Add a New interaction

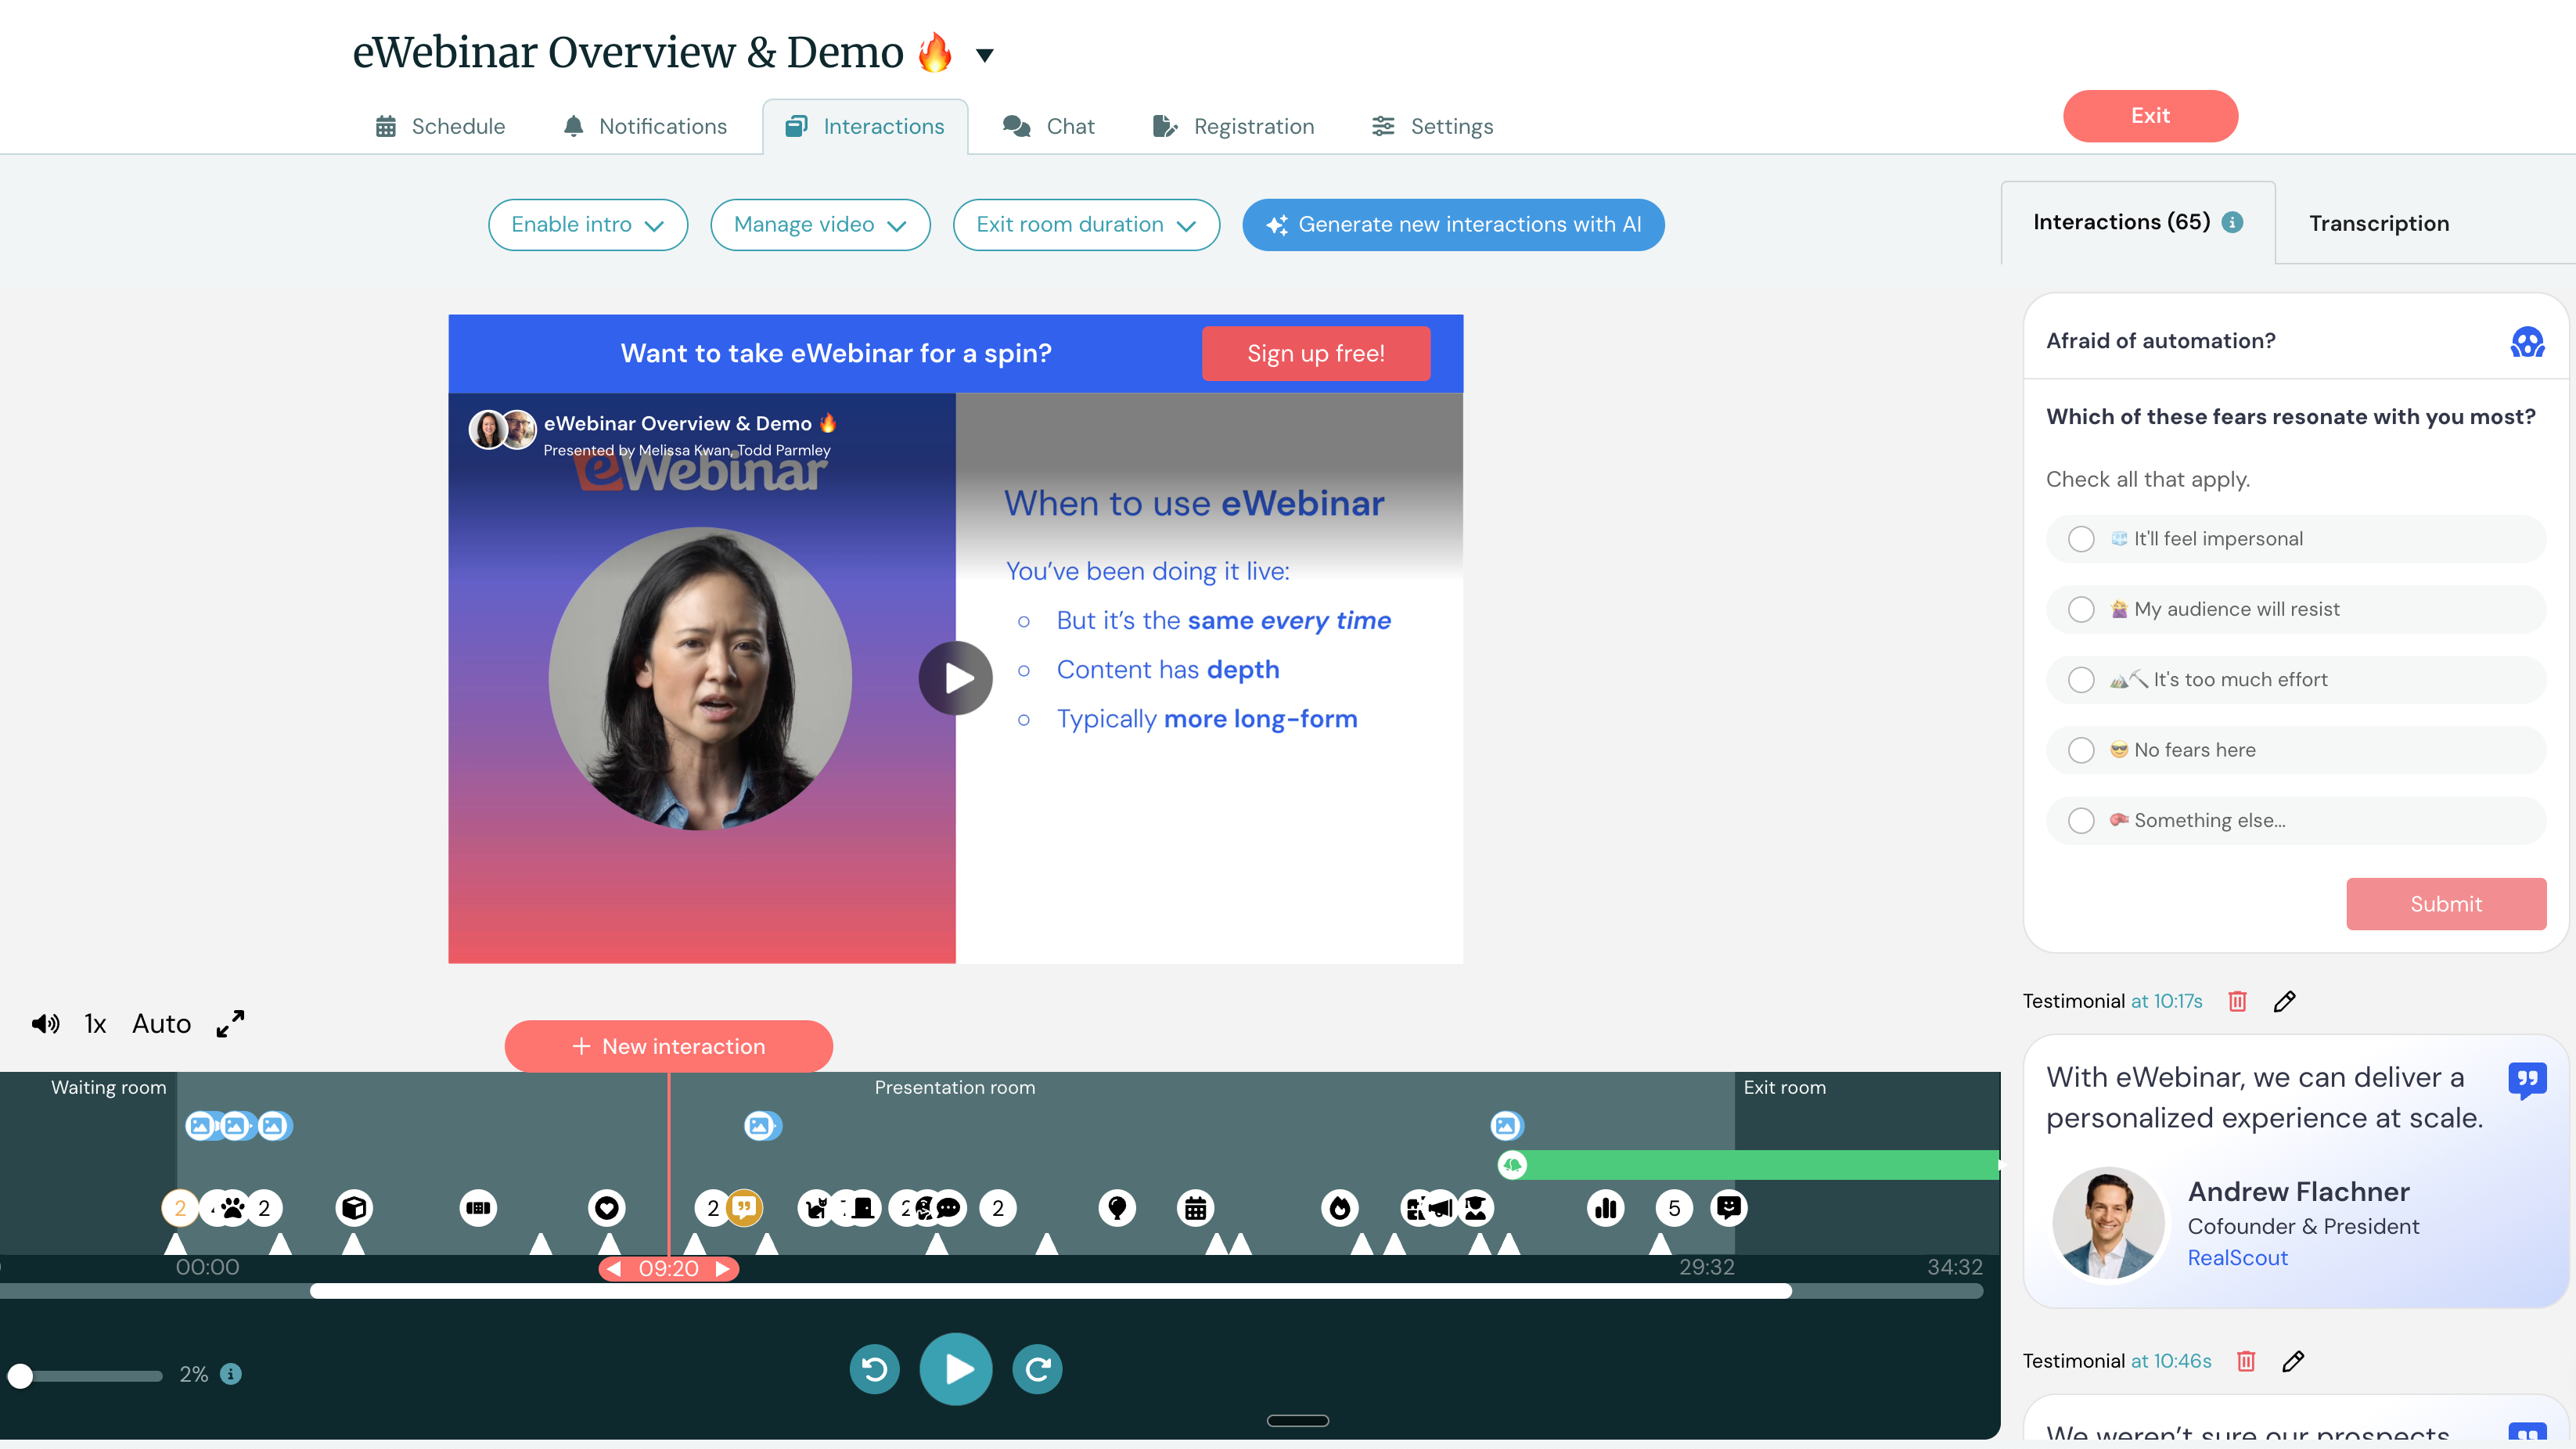[668, 1046]
